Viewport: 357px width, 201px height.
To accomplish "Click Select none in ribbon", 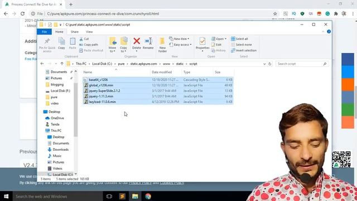I will coord(242,45).
